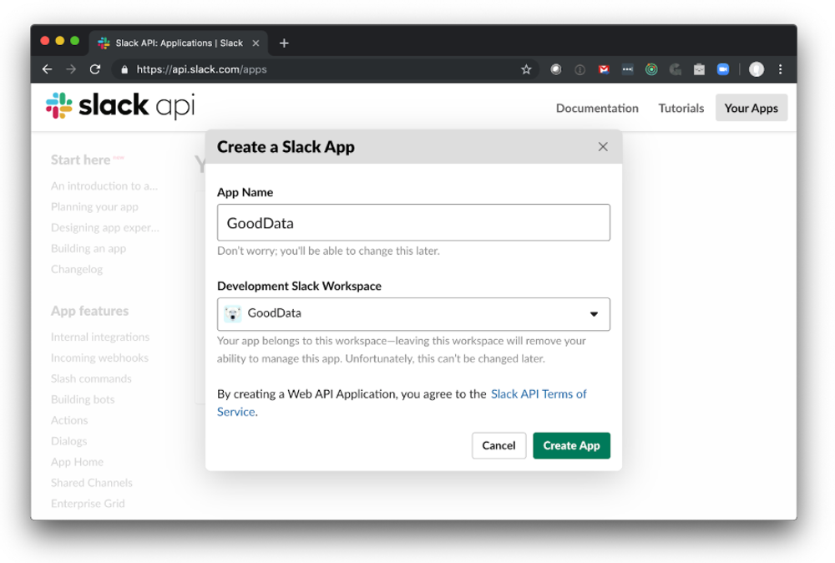Open a new tab with the plus icon
This screenshot has width=835, height=563.
click(284, 43)
